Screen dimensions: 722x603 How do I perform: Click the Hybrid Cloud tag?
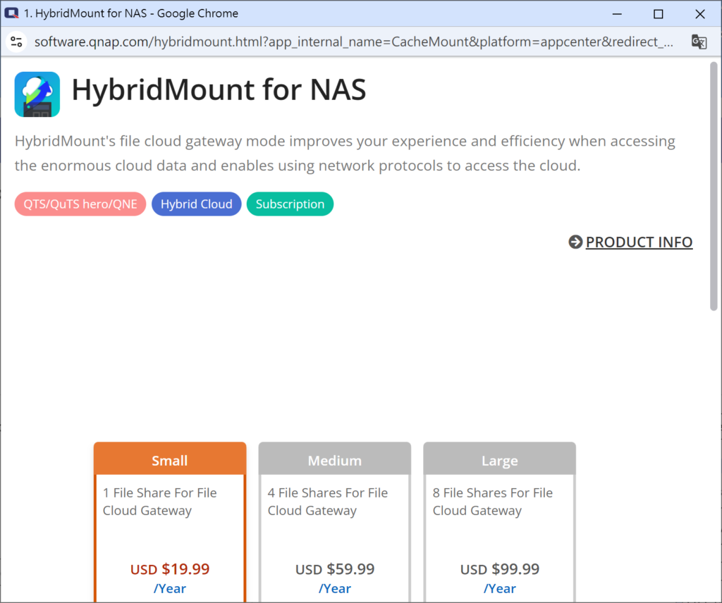[196, 204]
